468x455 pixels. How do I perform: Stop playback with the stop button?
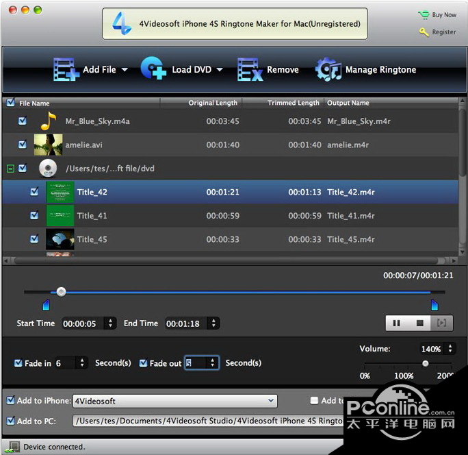[419, 323]
